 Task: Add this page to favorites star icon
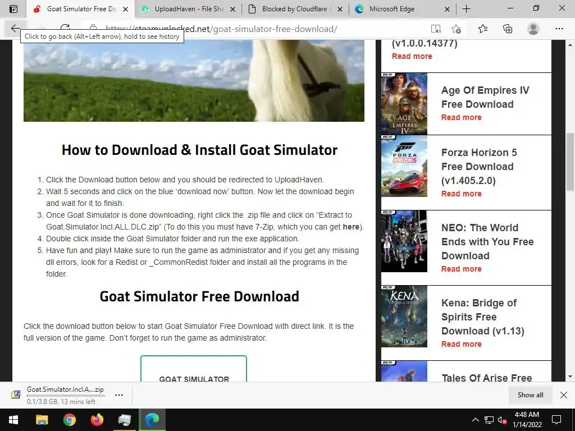click(456, 29)
